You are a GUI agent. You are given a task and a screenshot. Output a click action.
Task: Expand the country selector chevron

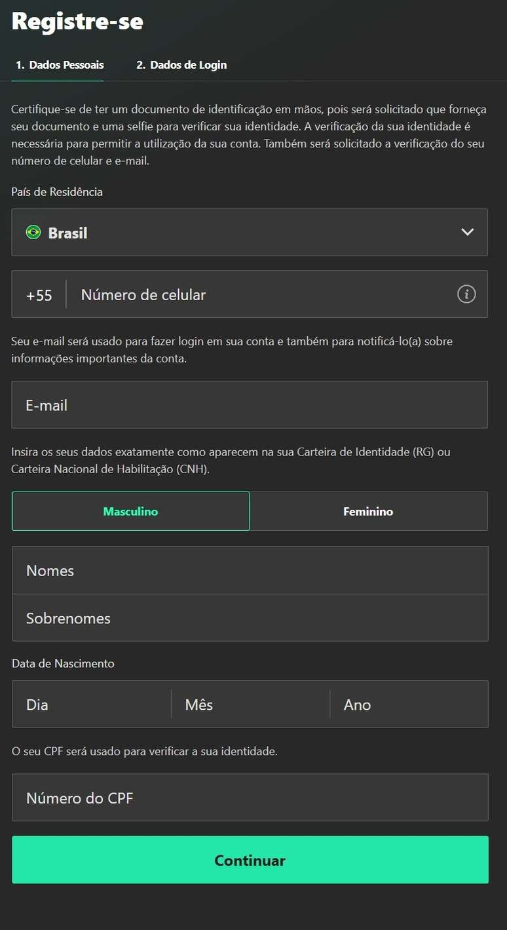point(467,232)
